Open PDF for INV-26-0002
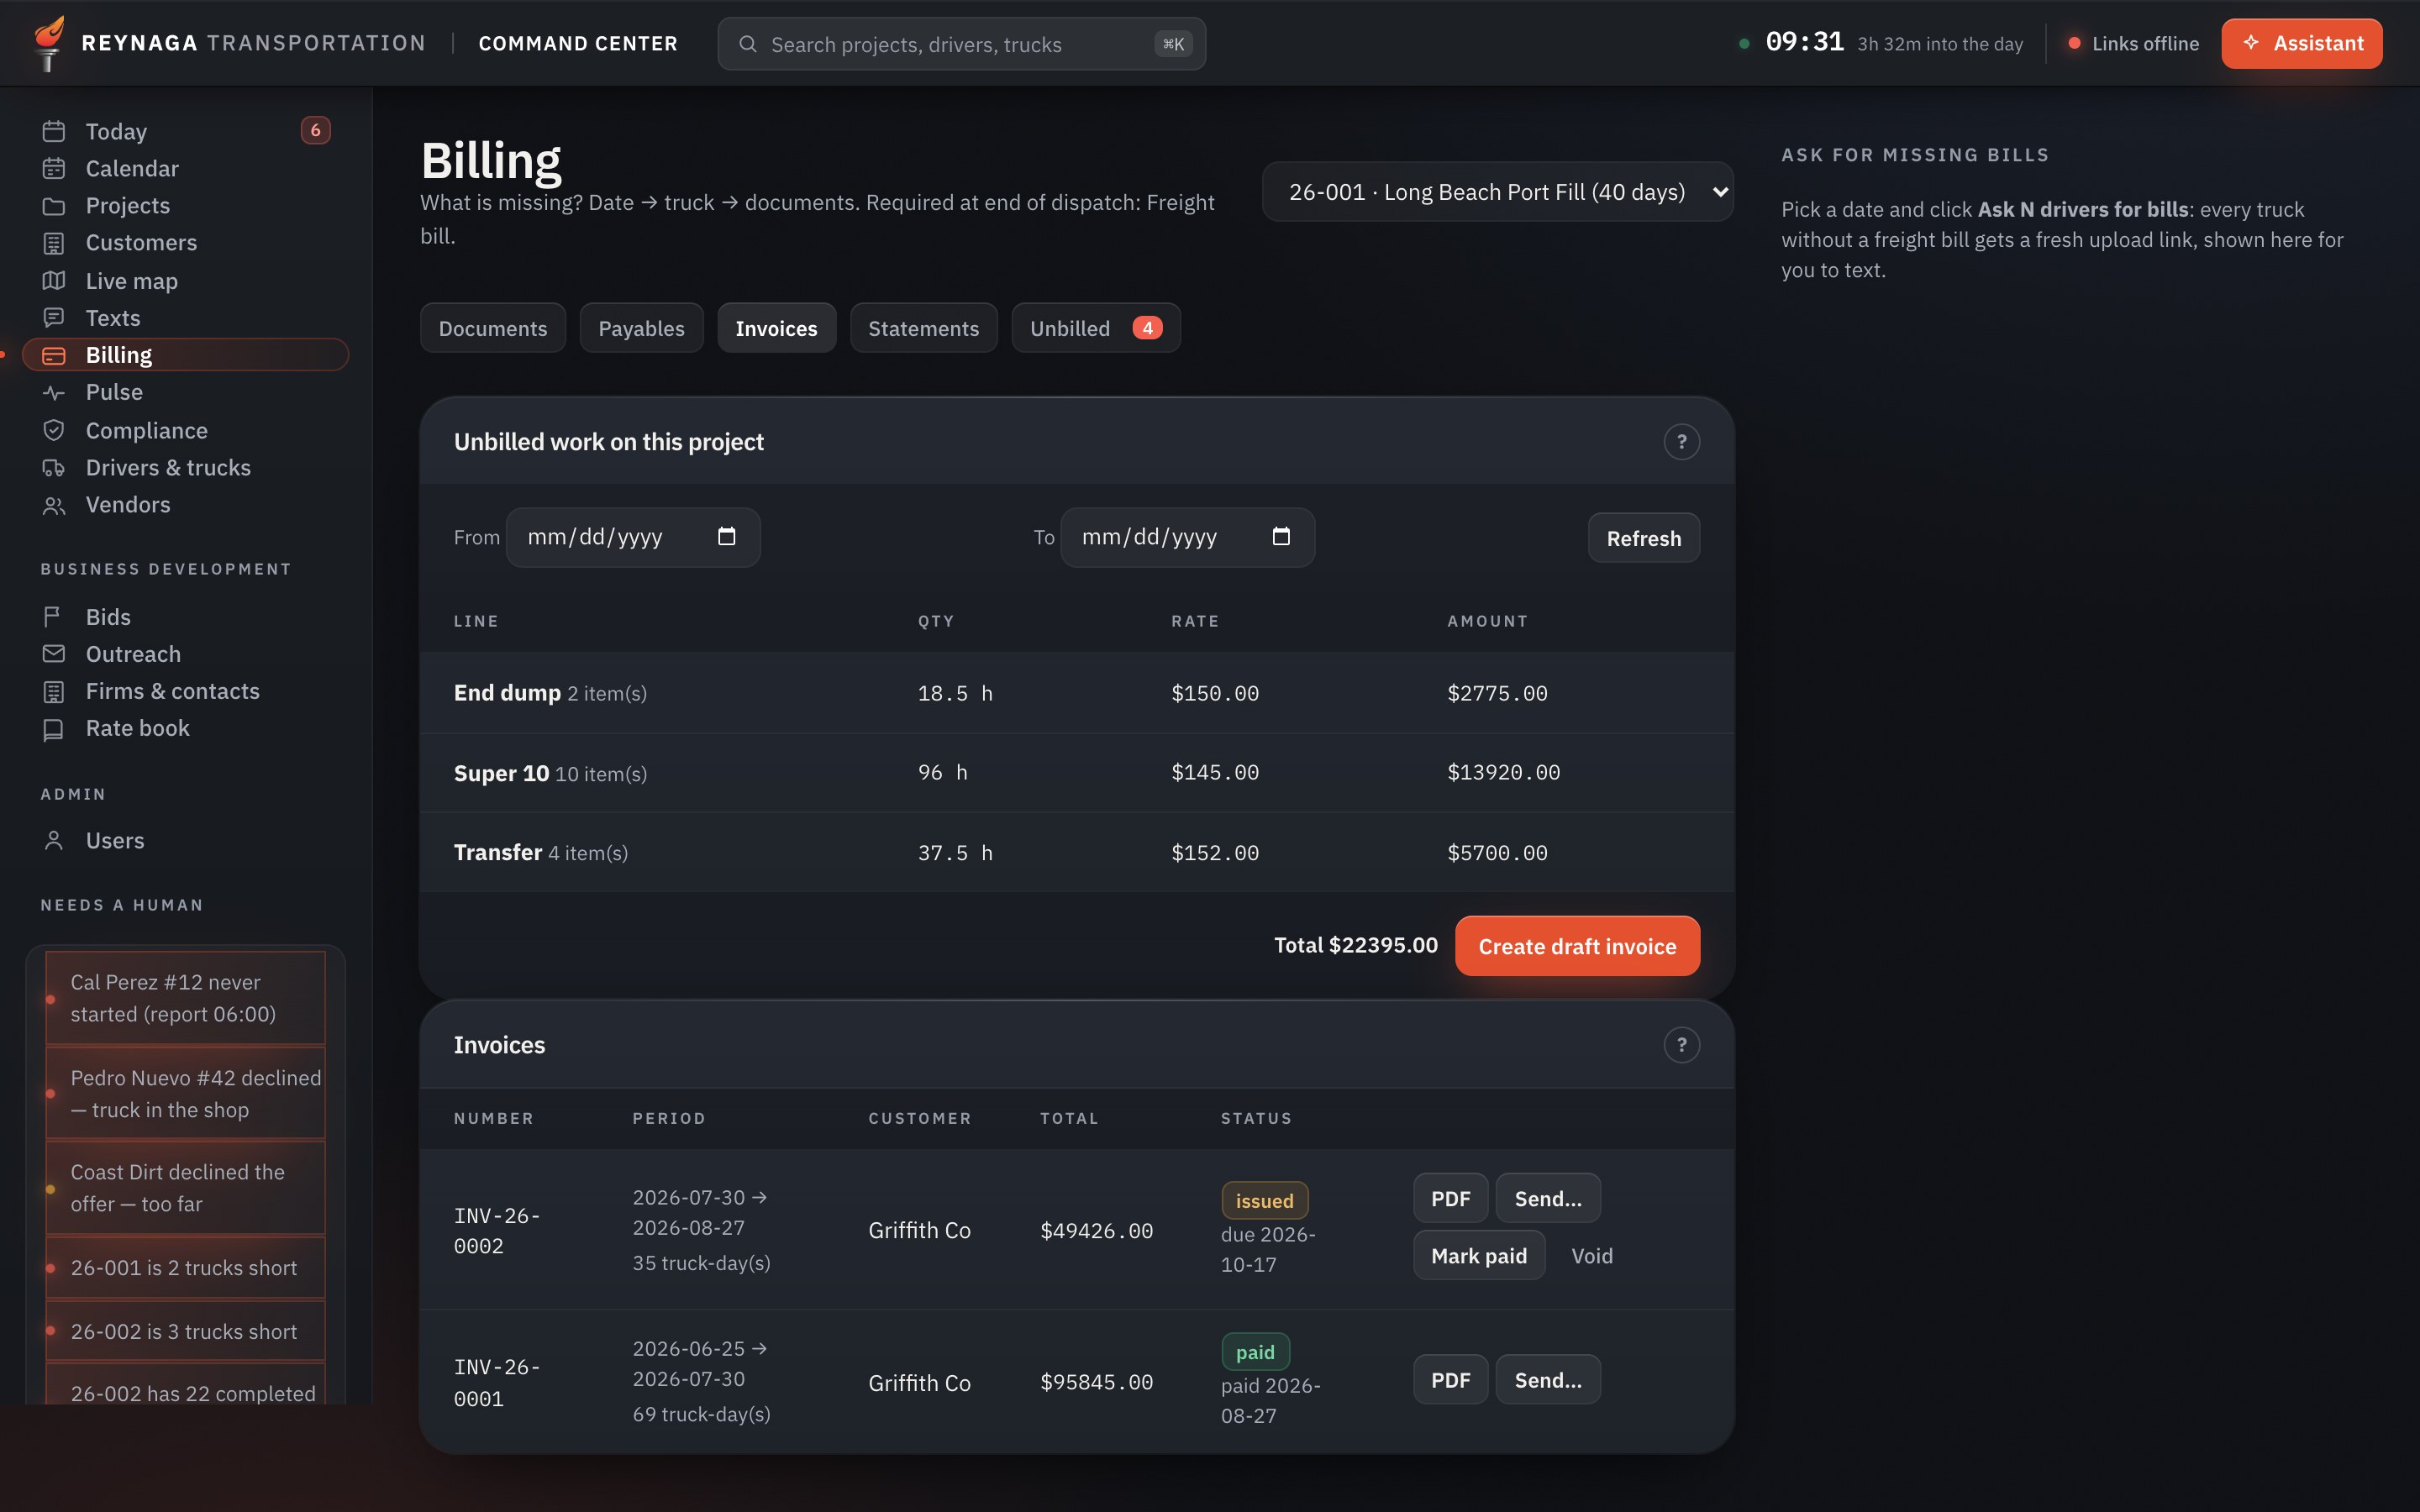This screenshot has width=2420, height=1512. (x=1450, y=1199)
